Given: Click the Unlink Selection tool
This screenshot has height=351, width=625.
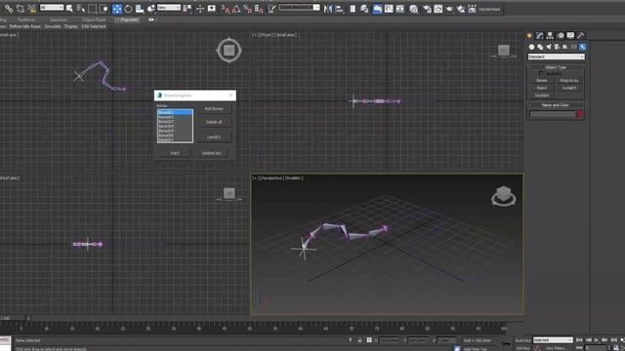Looking at the screenshot, I should tap(21, 9).
